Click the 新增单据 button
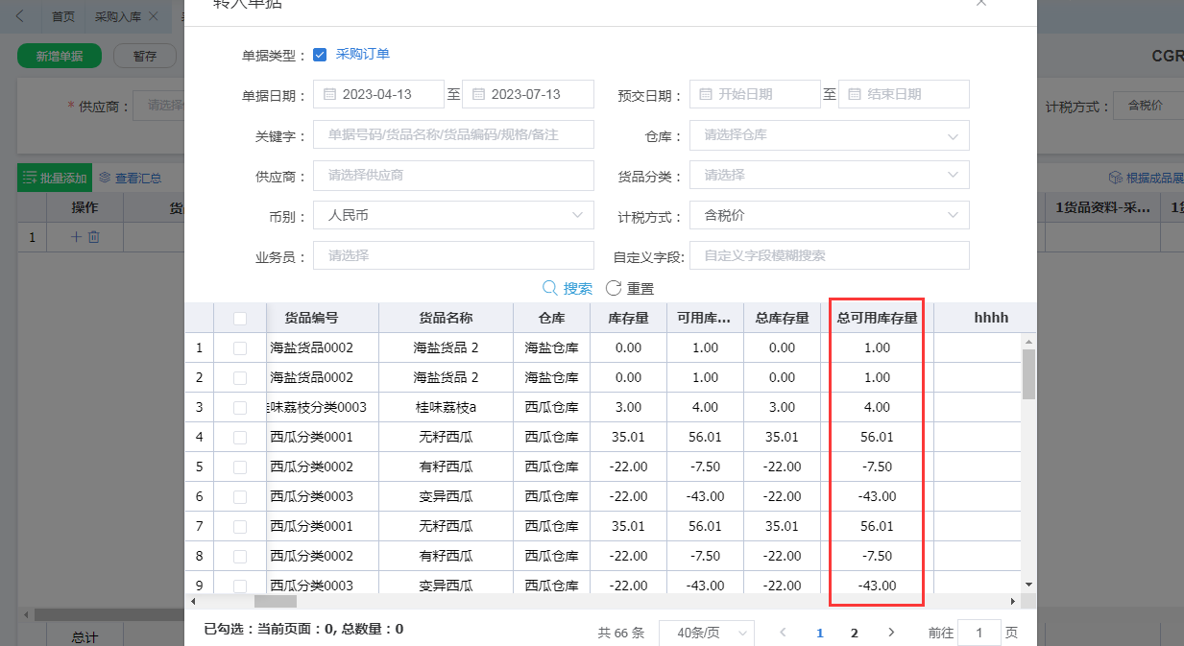Viewport: 1184px width, 646px height. [60, 56]
